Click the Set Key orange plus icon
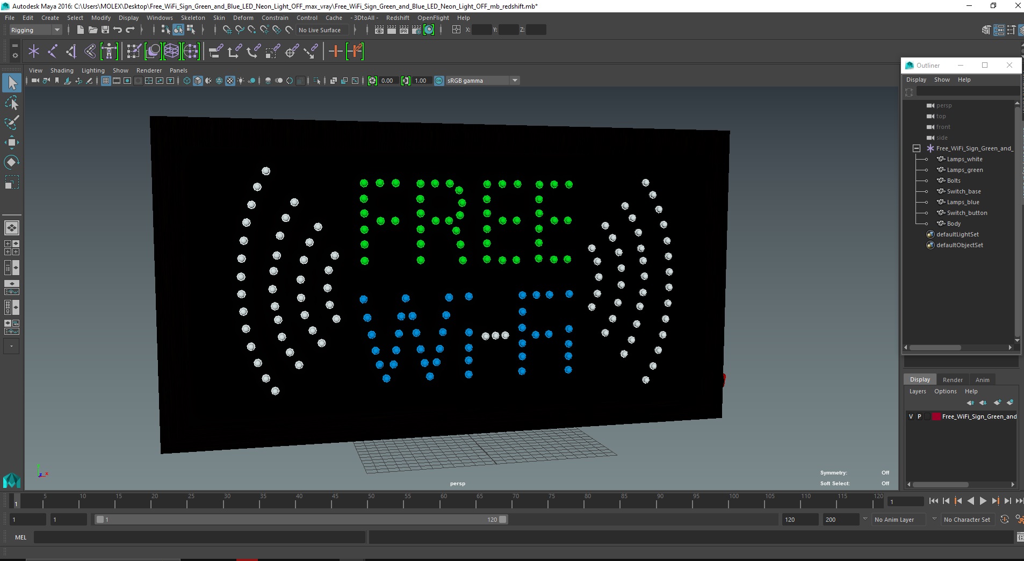 click(x=336, y=52)
